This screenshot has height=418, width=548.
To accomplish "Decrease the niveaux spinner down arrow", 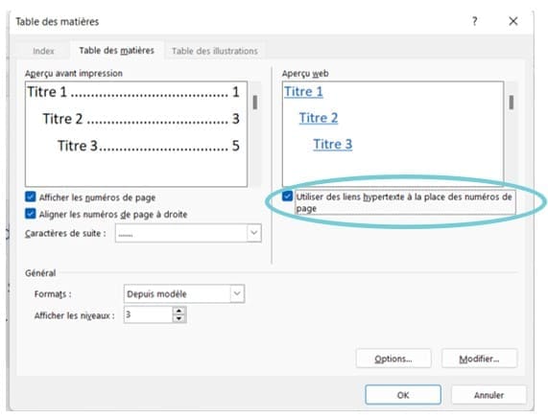I will 179,318.
